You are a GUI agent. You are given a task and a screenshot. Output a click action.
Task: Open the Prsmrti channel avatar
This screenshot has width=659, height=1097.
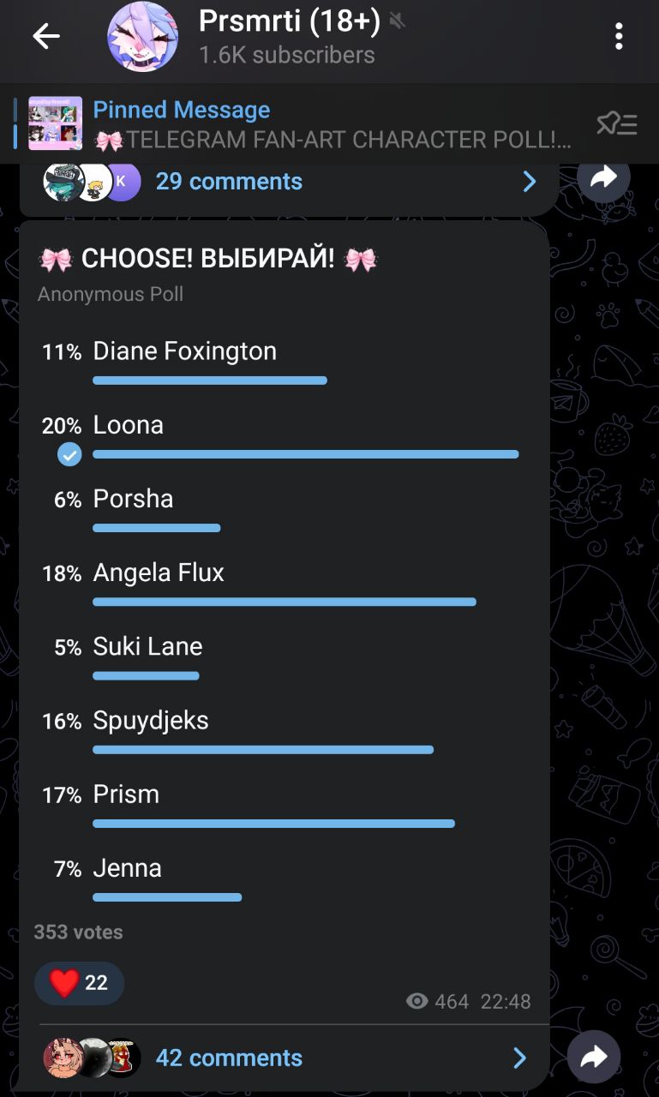pos(142,37)
